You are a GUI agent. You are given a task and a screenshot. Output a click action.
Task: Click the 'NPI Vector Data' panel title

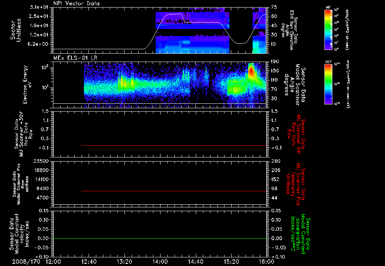pos(77,3)
